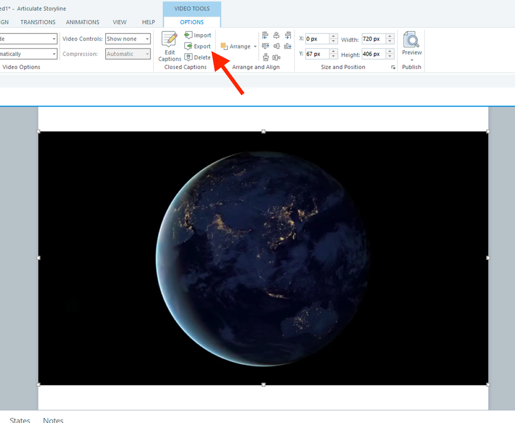Click the Align Center icon
The image size is (515, 423).
pyautogui.click(x=276, y=35)
